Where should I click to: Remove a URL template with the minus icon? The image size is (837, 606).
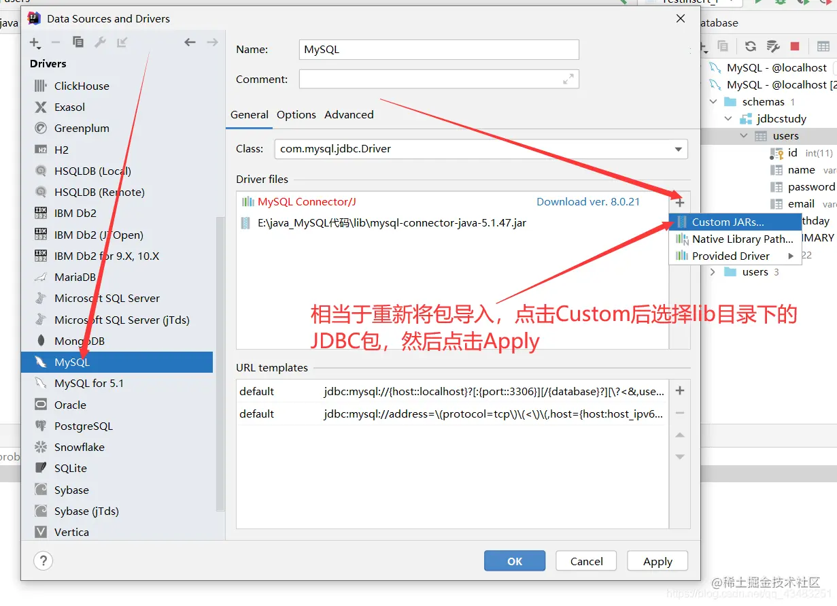tap(680, 413)
